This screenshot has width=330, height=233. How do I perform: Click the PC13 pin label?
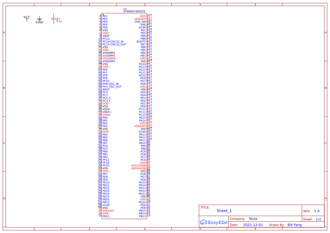pyautogui.click(x=106, y=39)
